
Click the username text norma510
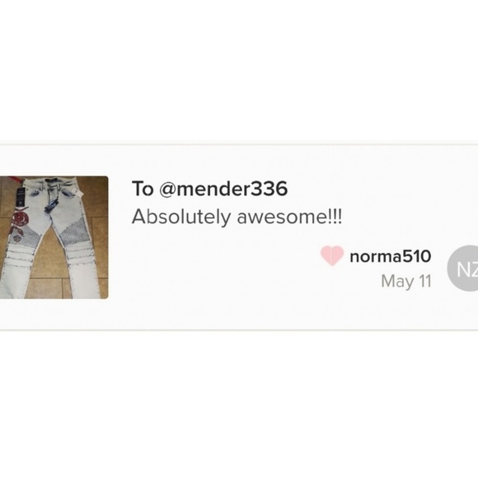point(390,256)
